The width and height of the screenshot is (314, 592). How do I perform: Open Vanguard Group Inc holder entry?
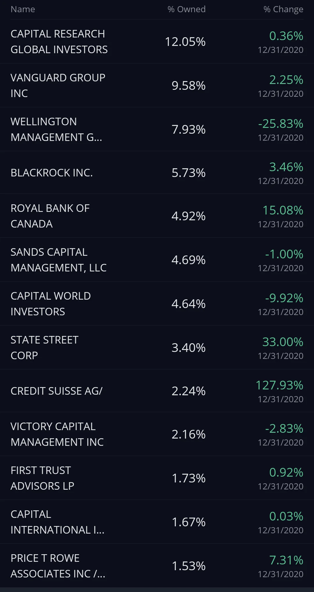(157, 85)
